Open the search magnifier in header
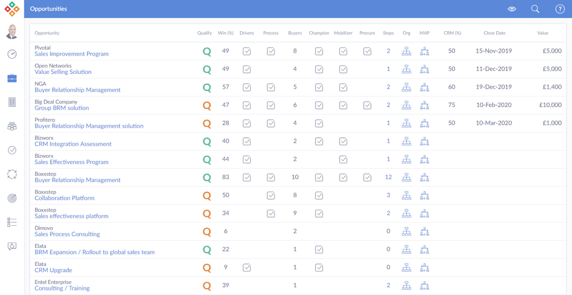This screenshot has width=572, height=295. pos(535,9)
